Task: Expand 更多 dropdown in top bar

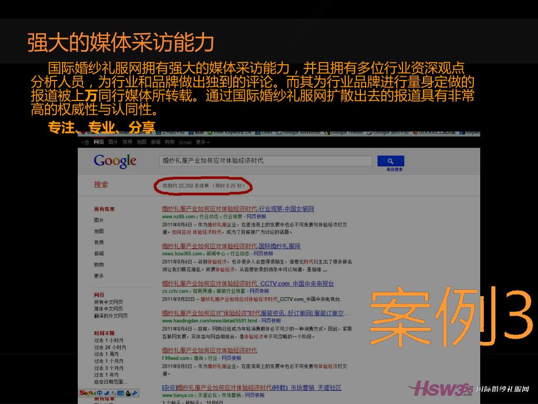Action: point(202,142)
